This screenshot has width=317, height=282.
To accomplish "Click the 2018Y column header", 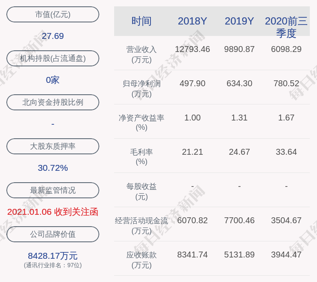I will (192, 21).
